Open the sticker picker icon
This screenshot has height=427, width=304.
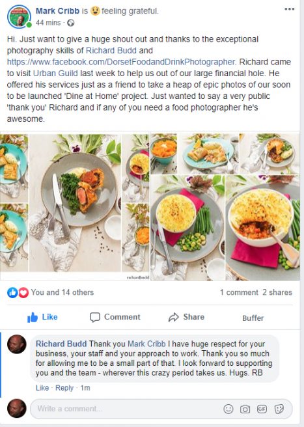(279, 409)
